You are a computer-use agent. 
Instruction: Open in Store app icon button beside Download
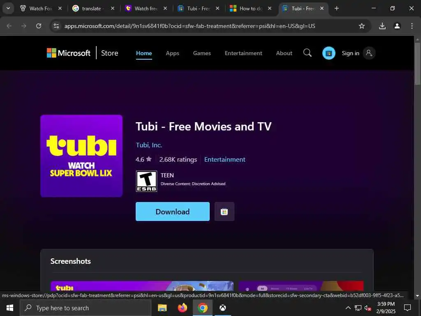tap(224, 211)
